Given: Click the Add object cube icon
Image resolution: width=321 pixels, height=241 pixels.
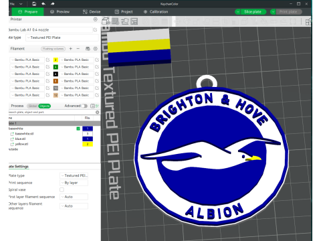Looking at the screenshot, I should tap(106, 21).
